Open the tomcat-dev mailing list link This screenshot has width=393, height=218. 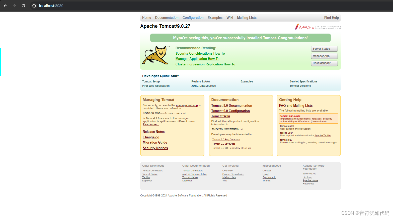(x=286, y=140)
